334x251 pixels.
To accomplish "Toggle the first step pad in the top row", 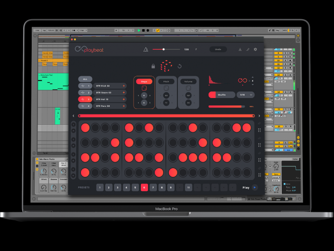I will click(85, 128).
